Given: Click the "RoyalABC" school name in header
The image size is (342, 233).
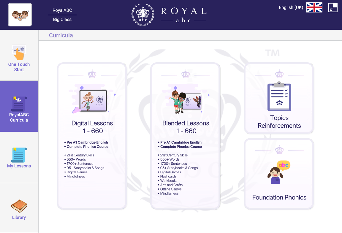Looking at the screenshot, I should (x=62, y=10).
